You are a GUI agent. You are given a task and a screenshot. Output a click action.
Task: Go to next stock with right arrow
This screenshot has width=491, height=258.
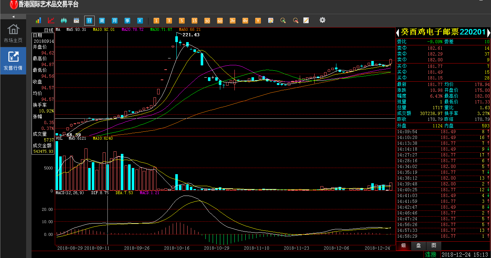488,32
